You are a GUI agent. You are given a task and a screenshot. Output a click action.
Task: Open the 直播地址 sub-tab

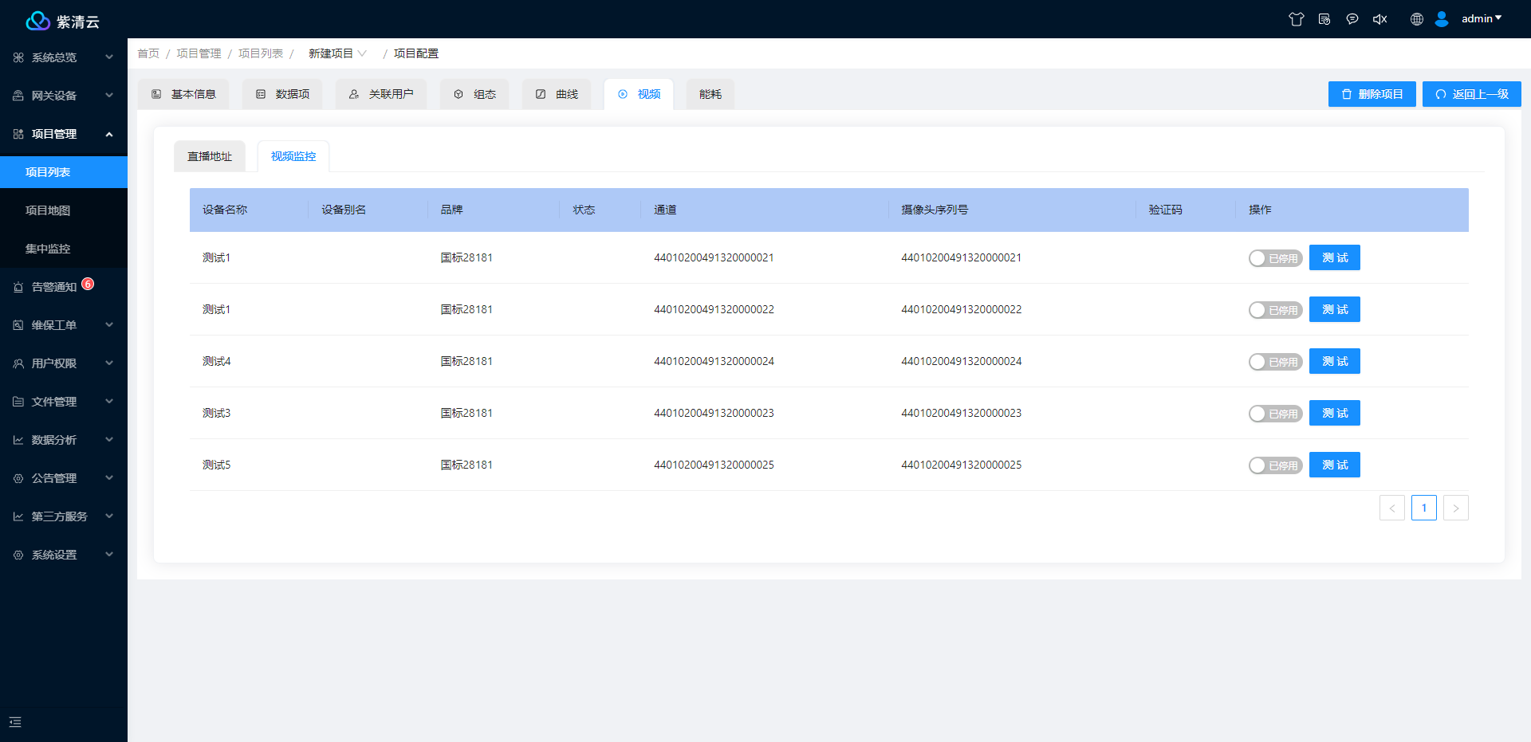point(210,156)
